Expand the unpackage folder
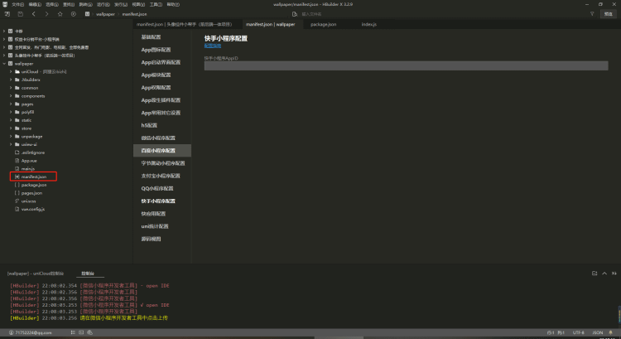This screenshot has width=621, height=339. click(11, 137)
